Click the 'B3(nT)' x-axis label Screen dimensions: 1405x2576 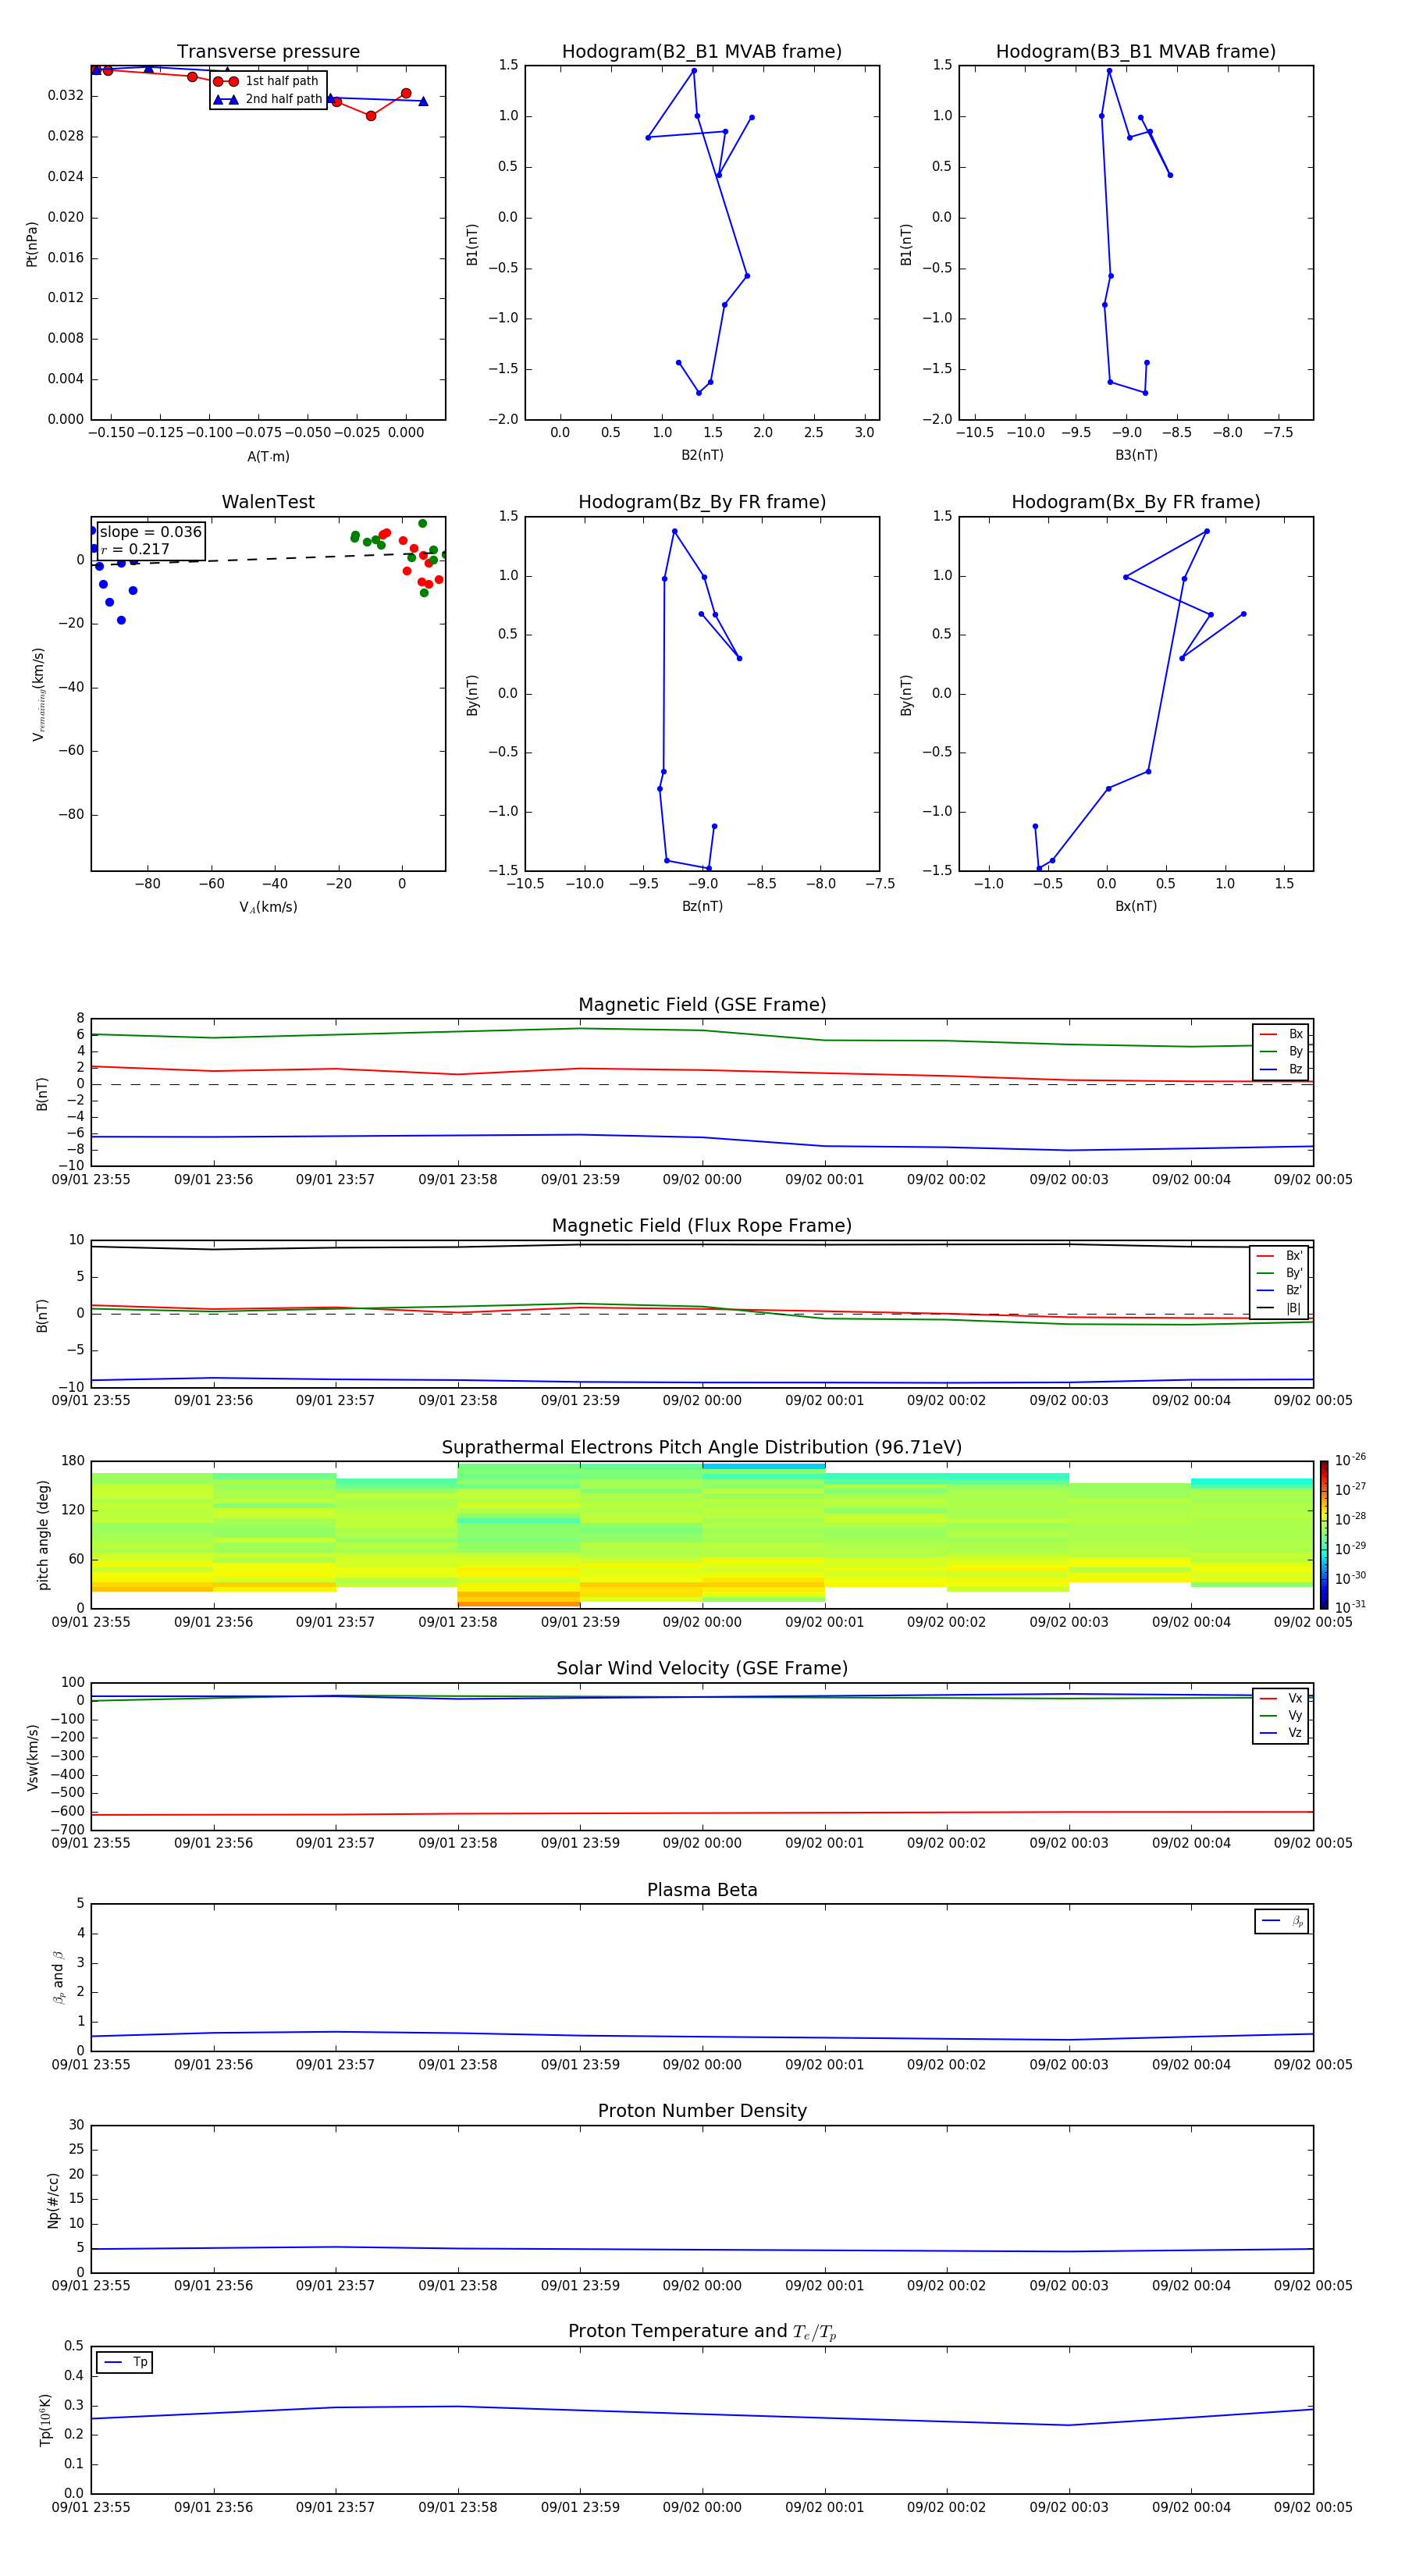[1136, 455]
